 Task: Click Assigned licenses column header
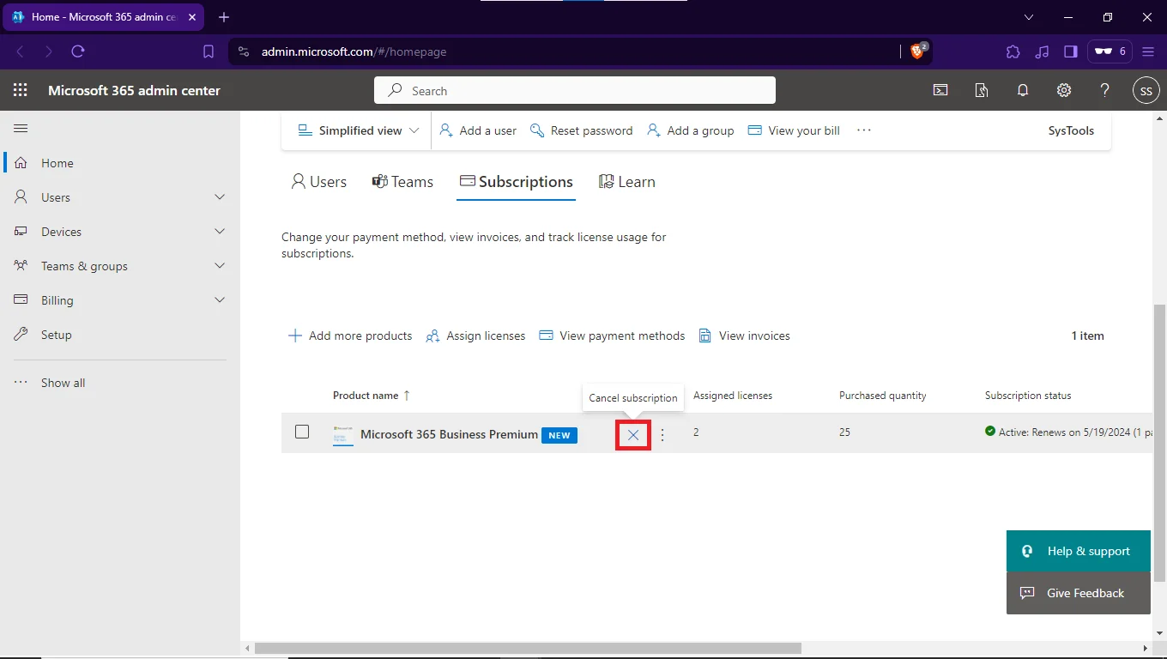pyautogui.click(x=733, y=396)
